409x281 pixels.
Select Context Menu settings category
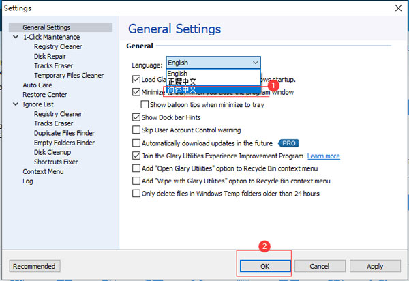(43, 172)
